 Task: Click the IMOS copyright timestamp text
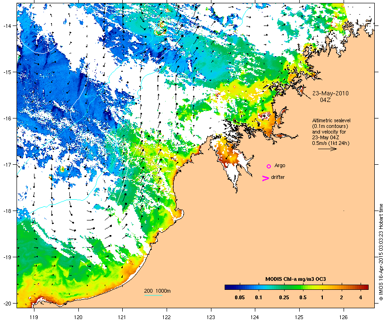381,252
